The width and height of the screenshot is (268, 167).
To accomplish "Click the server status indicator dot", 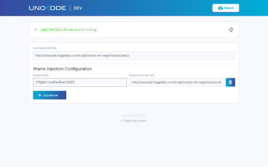I will point(36,30).
